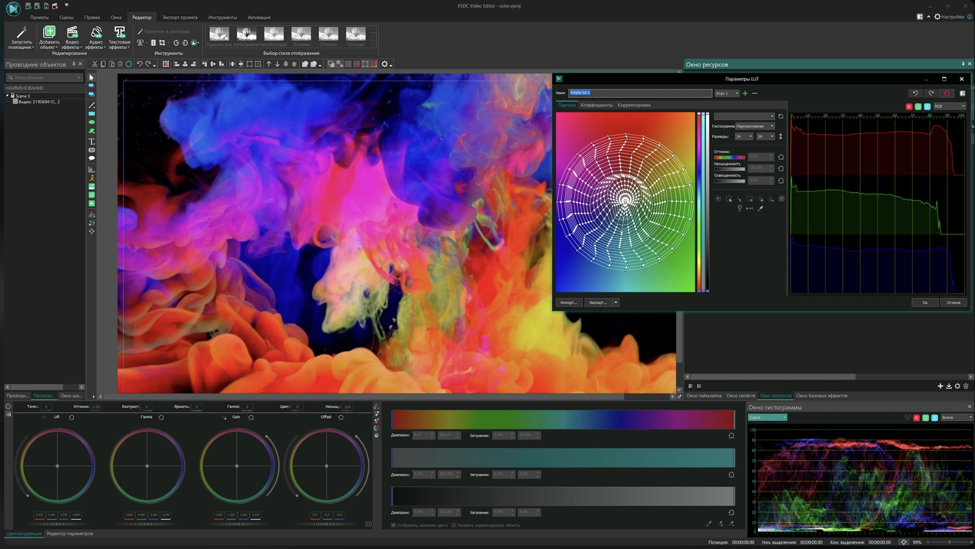This screenshot has width=975, height=549.
Task: Click the hue range gradient bar
Action: point(562,419)
